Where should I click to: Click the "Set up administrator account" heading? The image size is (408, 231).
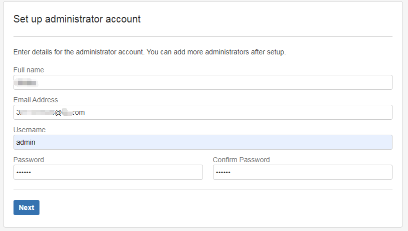click(76, 19)
